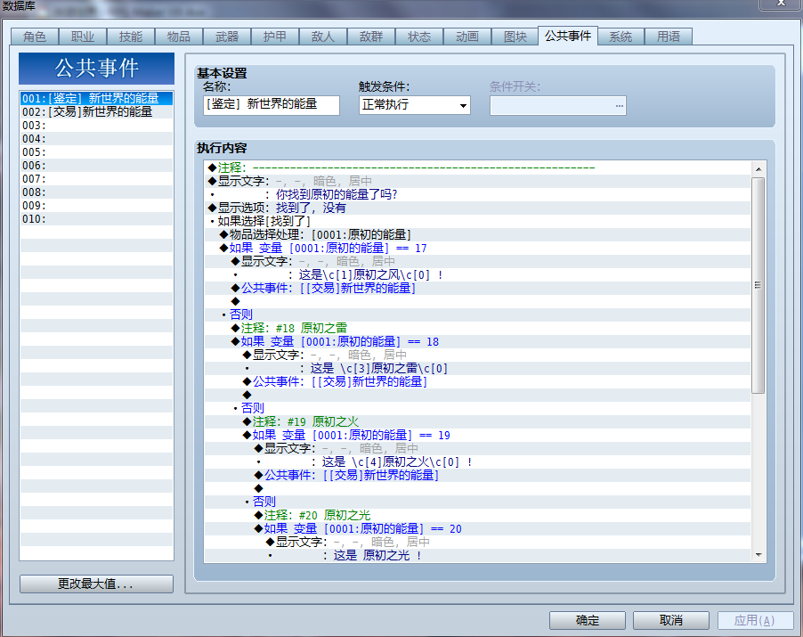This screenshot has width=803, height=637.
Task: Select the 注释: #18 原初之雷 line
Action: [477, 328]
